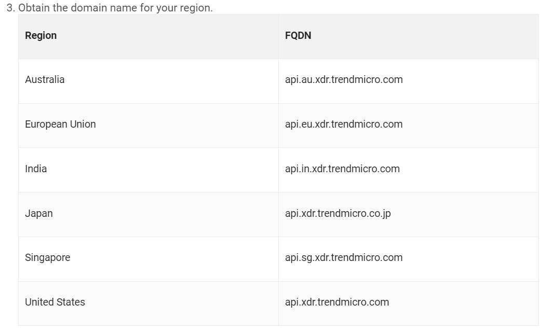Click api.xdr.trendmicro.co.jp domain text
Image resolution: width=556 pixels, height=331 pixels.
pyautogui.click(x=337, y=214)
